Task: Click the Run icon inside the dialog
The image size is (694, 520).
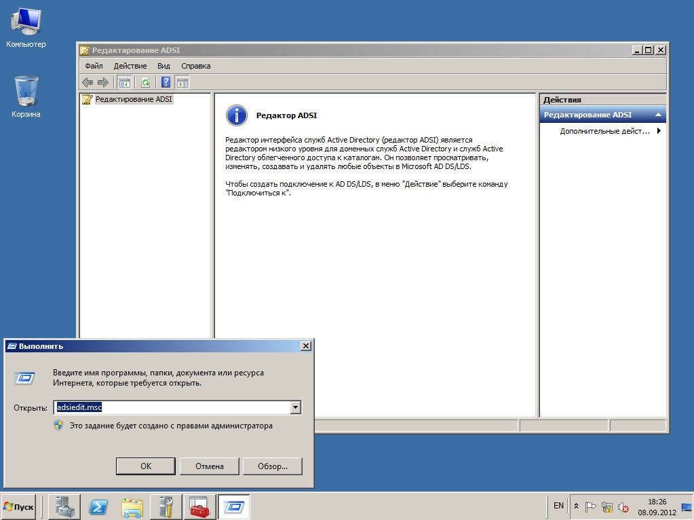Action: (x=24, y=378)
